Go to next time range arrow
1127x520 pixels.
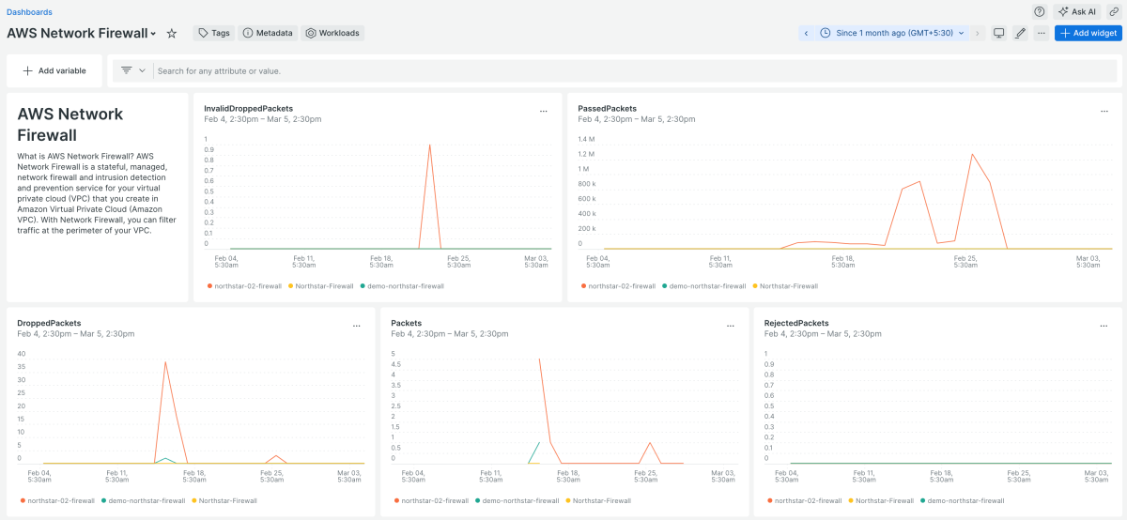[978, 33]
